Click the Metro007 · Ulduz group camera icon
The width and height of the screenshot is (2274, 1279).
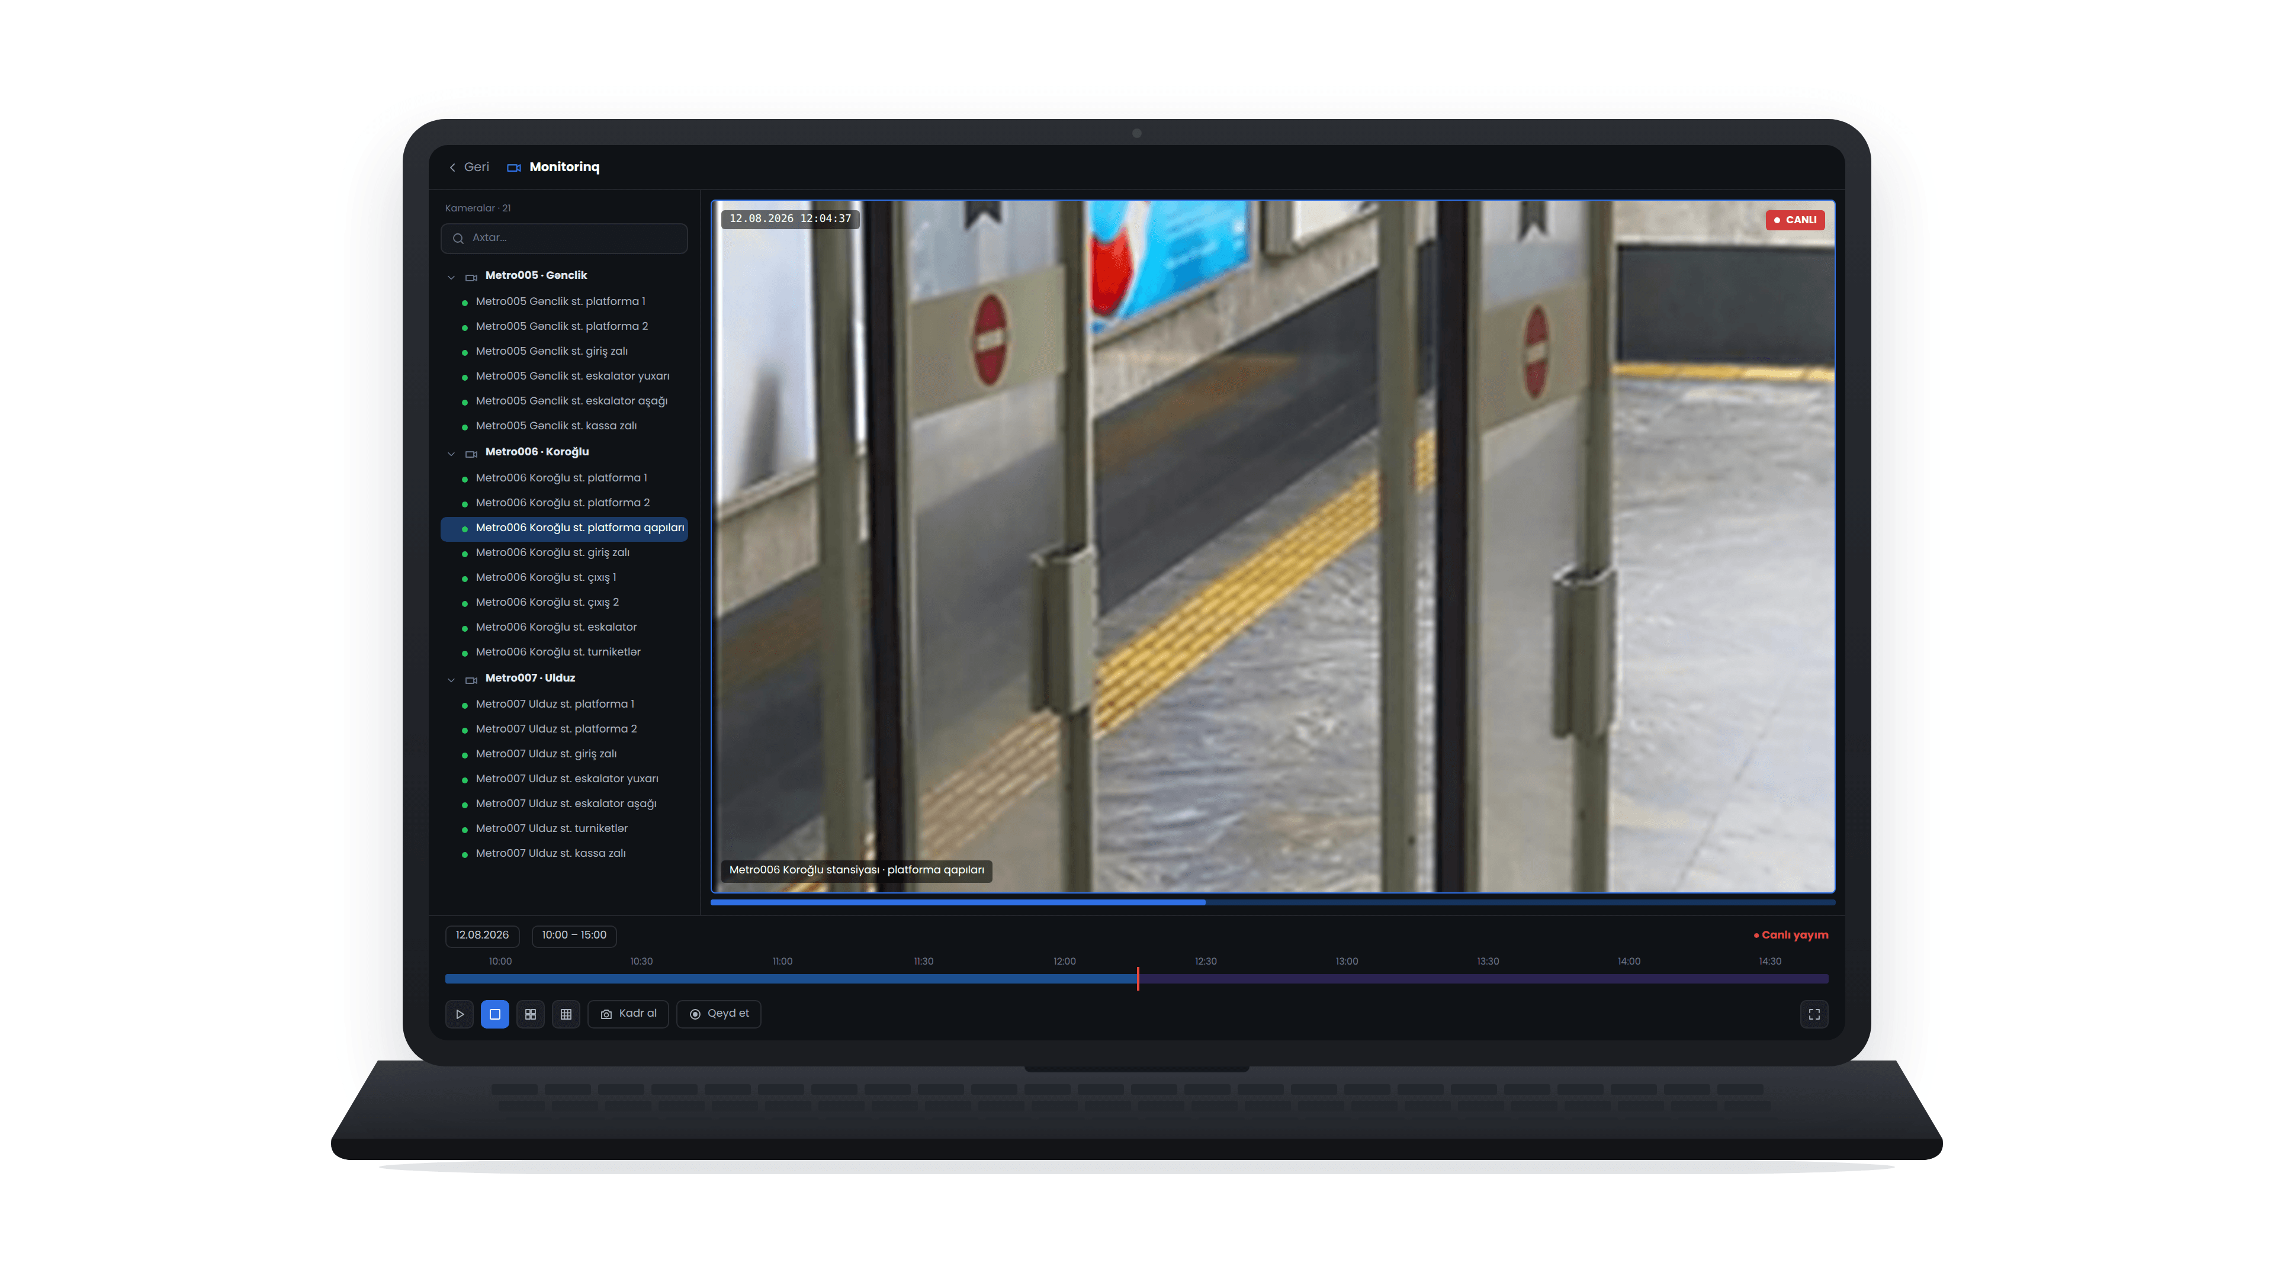point(471,680)
